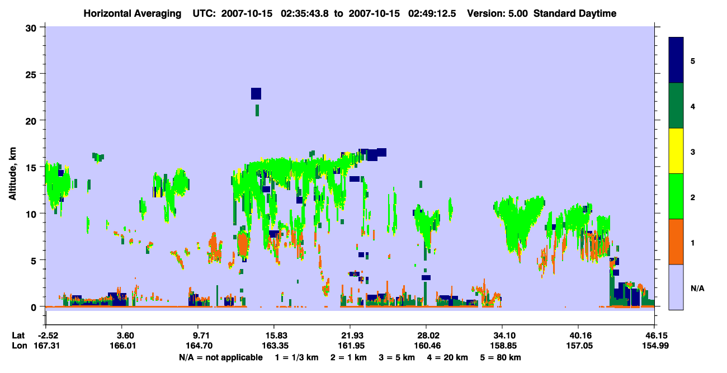Click the isolated blue block near 23 km altitude
The height and width of the screenshot is (373, 727).
(x=256, y=93)
